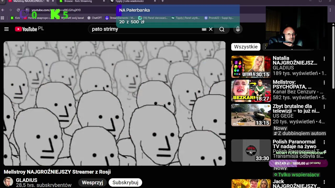Open options for Jack NAJGROŹNIEJSZY video
Image resolution: width=335 pixels, height=188 pixels.
(x=324, y=182)
